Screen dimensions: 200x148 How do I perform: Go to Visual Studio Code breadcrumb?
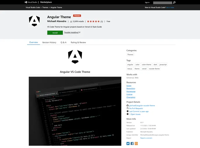coord(33,8)
